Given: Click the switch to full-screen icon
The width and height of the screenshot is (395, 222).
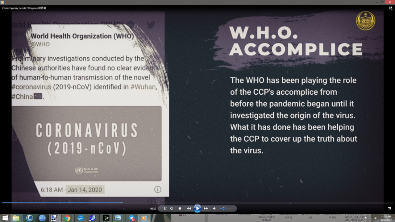Looking at the screenshot, I should pos(389,209).
